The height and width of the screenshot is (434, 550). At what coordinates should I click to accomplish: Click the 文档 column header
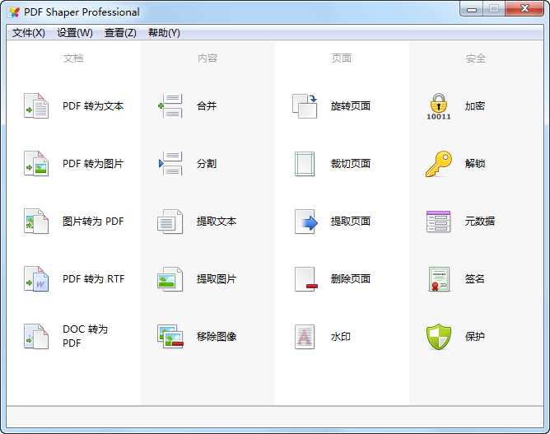point(73,58)
